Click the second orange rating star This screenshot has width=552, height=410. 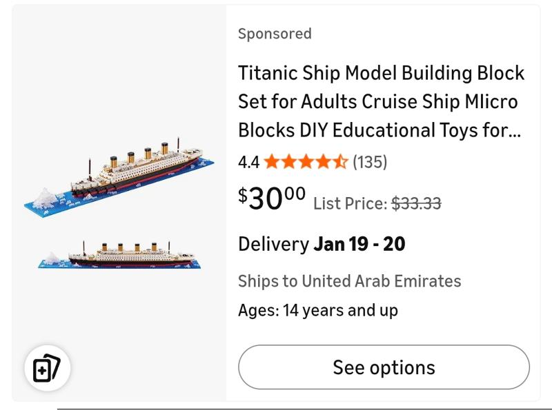289,162
